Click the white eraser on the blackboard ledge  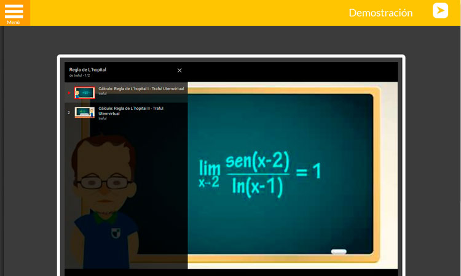pyautogui.click(x=339, y=251)
